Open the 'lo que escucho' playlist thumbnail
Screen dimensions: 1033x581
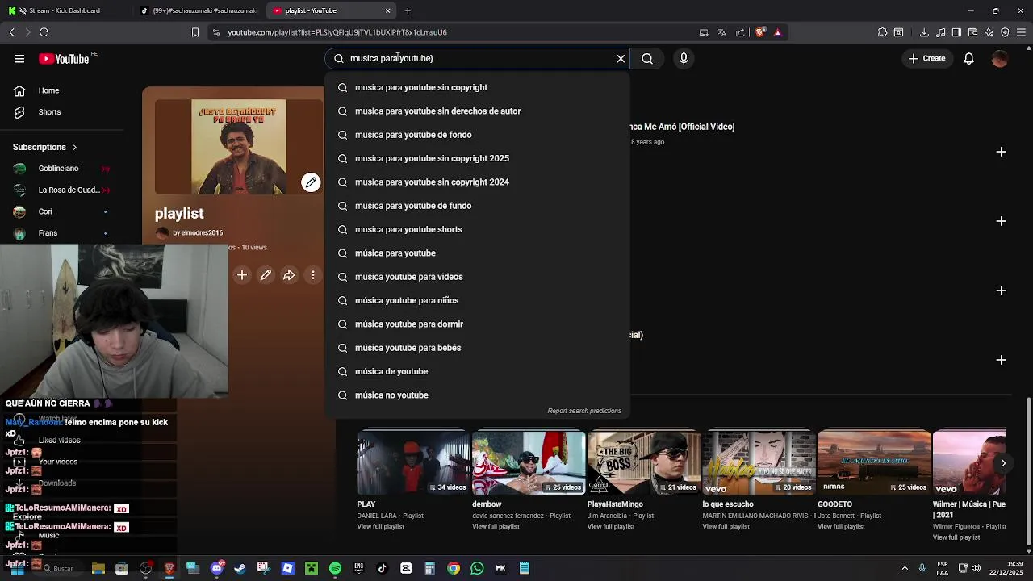tap(759, 462)
